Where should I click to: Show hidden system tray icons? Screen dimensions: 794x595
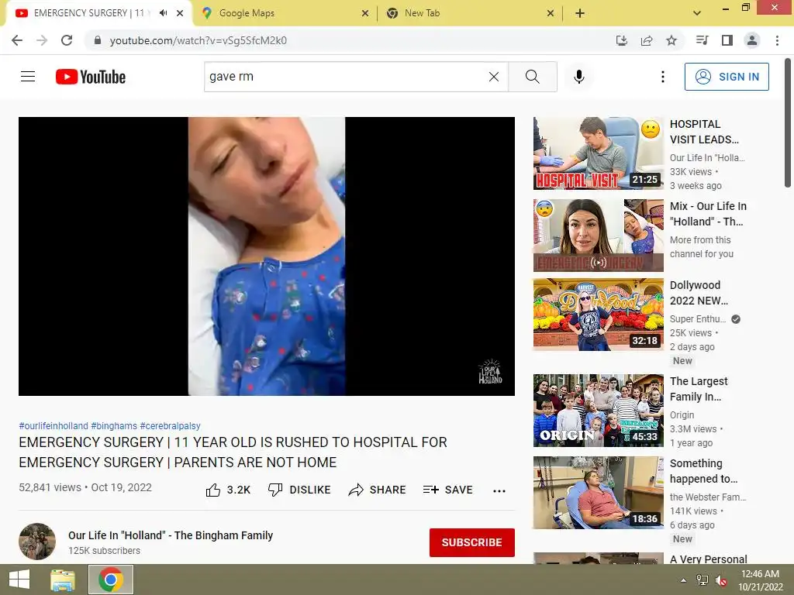click(683, 580)
